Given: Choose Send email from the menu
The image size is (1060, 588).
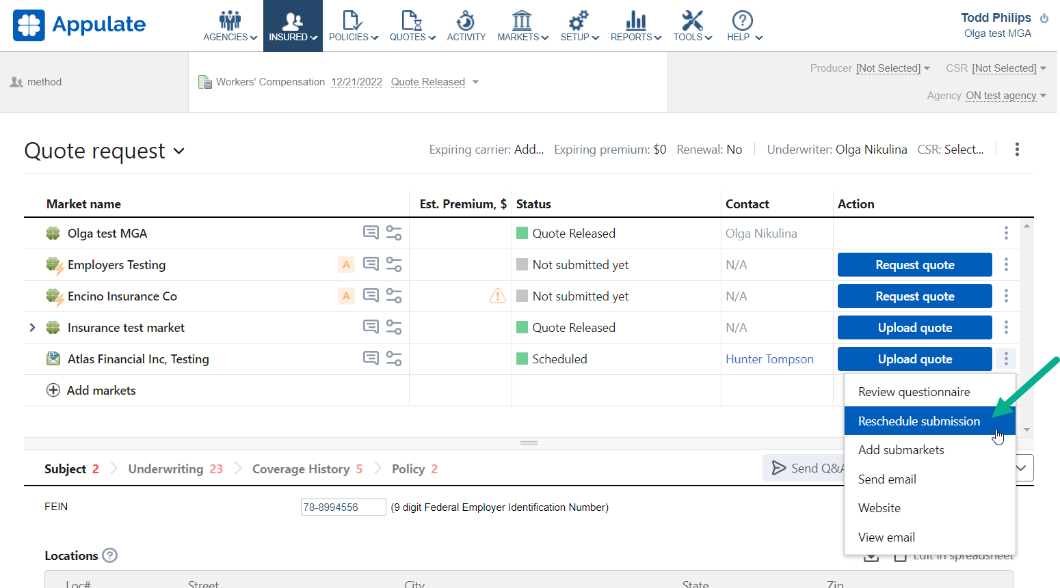Looking at the screenshot, I should (930, 479).
